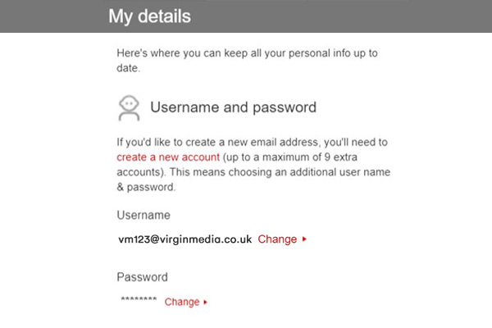The height and width of the screenshot is (328, 492).
Task: Click the "My details" page title
Action: [x=150, y=16]
